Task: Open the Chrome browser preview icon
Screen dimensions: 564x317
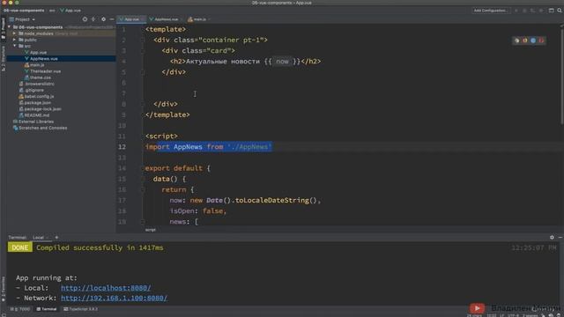Action: tap(517, 41)
